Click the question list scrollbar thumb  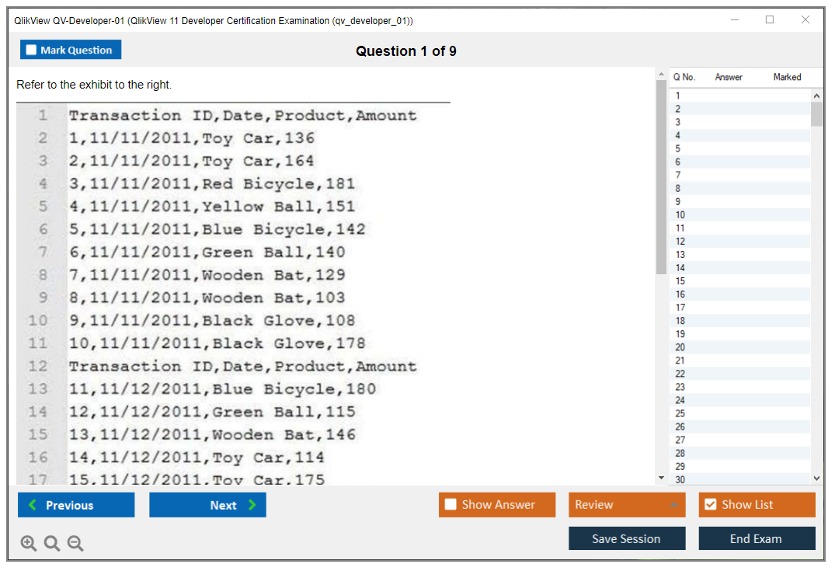point(816,113)
